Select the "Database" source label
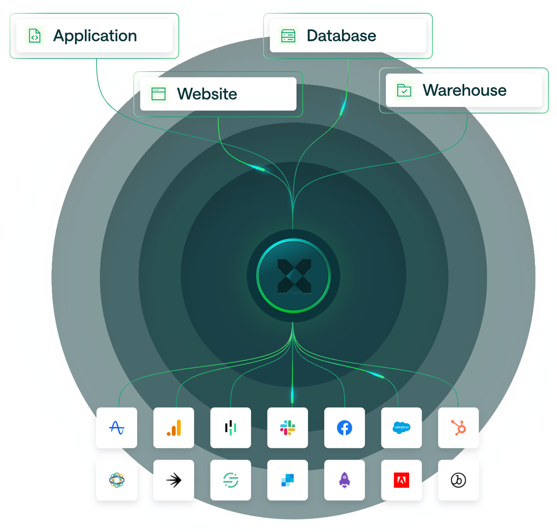Screen dimensions: 557x532 [x=342, y=36]
